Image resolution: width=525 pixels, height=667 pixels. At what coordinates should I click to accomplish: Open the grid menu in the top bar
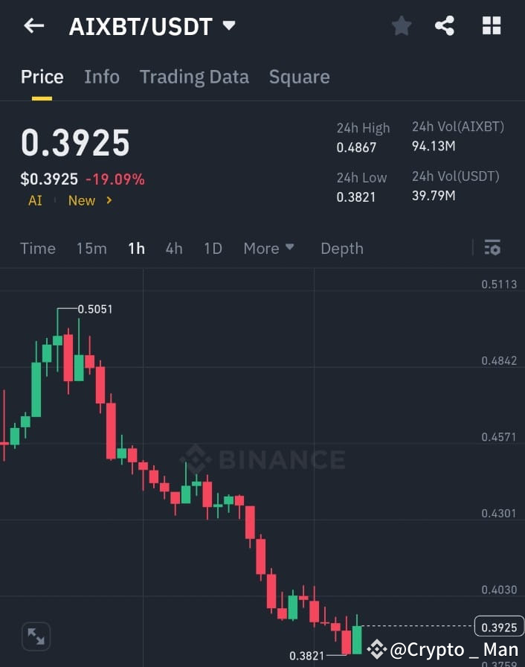click(491, 25)
